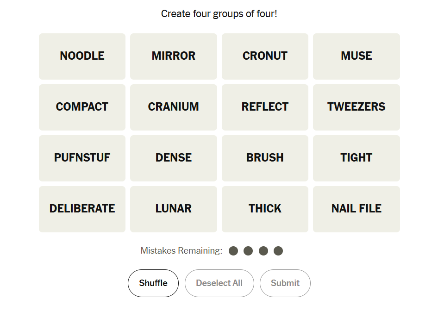Toggle the COMPACT tile
The image size is (438, 324).
82,107
